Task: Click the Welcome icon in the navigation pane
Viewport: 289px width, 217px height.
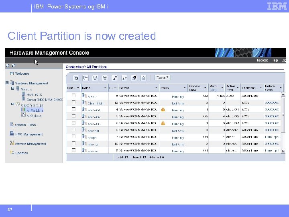Action: [x=12, y=74]
